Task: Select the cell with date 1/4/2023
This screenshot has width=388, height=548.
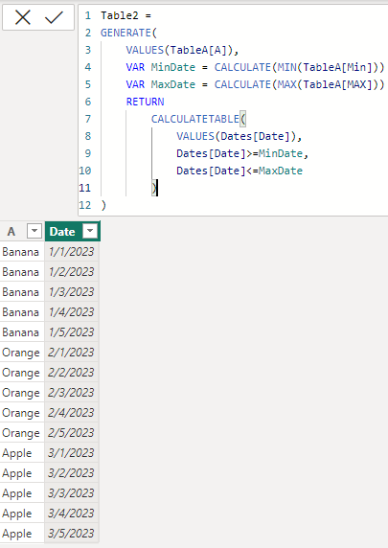Action: click(72, 311)
